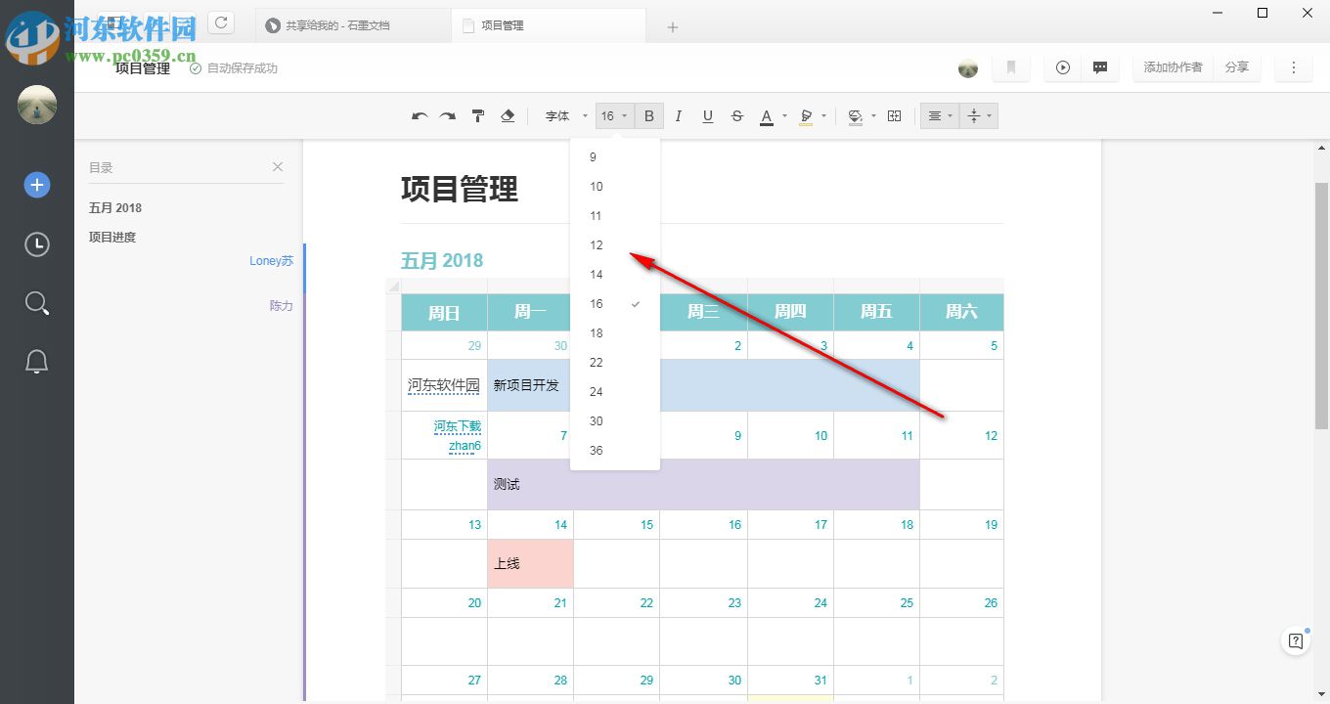Screen dimensions: 1330x704
Task: Redo the last edit
Action: (447, 115)
